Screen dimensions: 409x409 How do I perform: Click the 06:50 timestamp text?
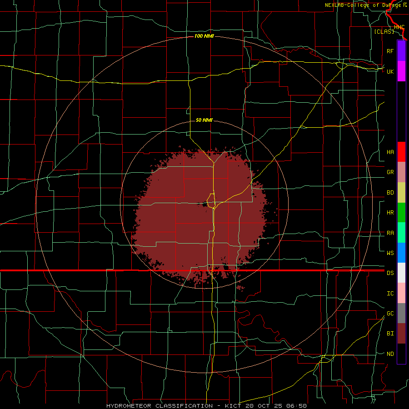tap(296, 406)
